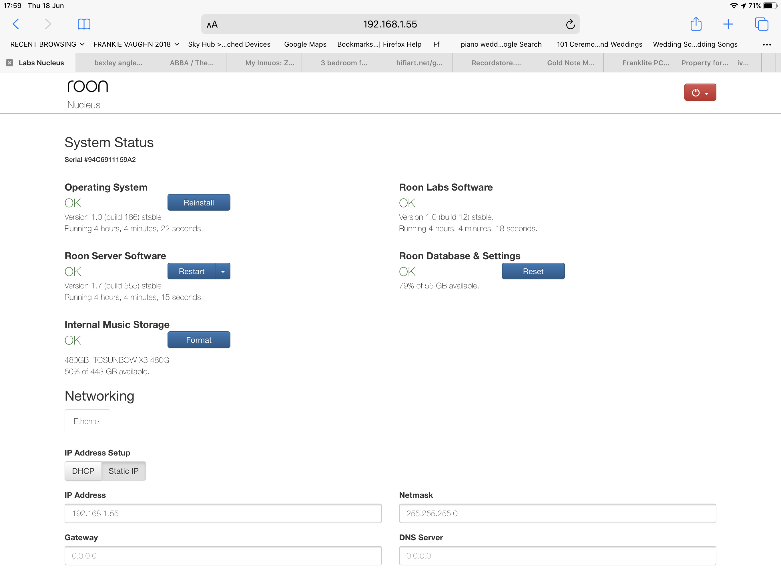Tap the 192.168.1.55 address bar
The height and width of the screenshot is (586, 781).
point(390,24)
